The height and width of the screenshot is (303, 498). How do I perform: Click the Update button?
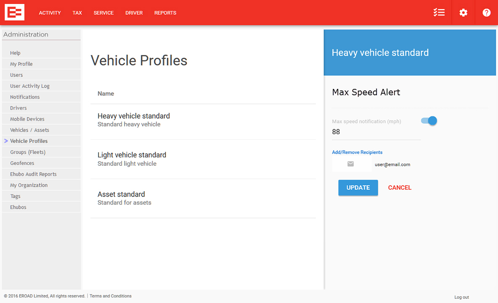[x=358, y=188]
